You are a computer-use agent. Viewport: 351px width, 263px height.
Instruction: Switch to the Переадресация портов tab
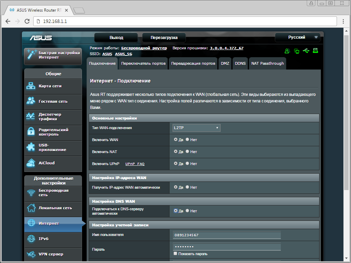[x=193, y=63]
